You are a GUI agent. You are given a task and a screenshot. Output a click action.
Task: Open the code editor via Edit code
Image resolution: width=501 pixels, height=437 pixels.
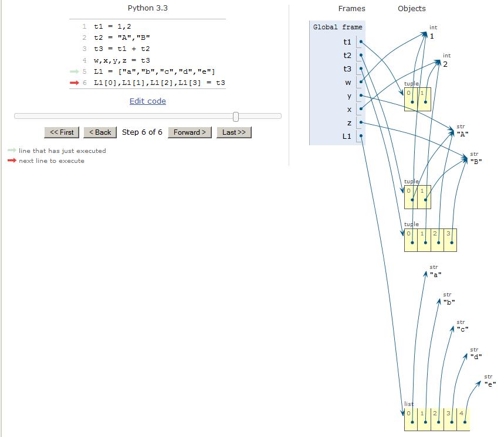147,101
